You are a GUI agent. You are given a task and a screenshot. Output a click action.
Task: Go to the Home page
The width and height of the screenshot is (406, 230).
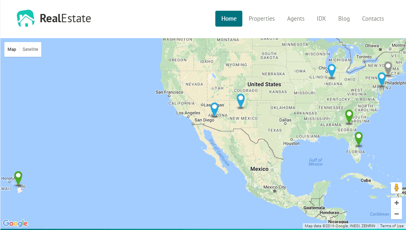click(229, 19)
